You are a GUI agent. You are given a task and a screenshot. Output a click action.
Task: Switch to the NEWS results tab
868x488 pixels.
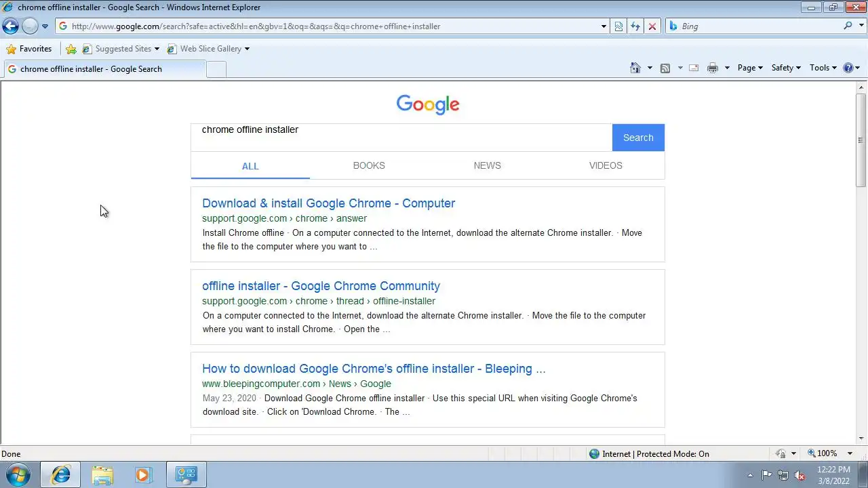tap(487, 165)
